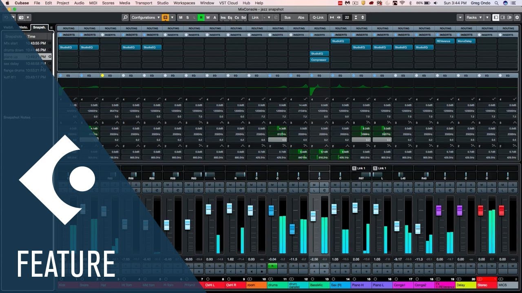Open the Studio menu

[x=163, y=3]
